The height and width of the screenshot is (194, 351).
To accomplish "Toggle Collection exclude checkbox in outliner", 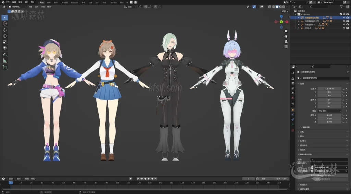I will click(341, 14).
